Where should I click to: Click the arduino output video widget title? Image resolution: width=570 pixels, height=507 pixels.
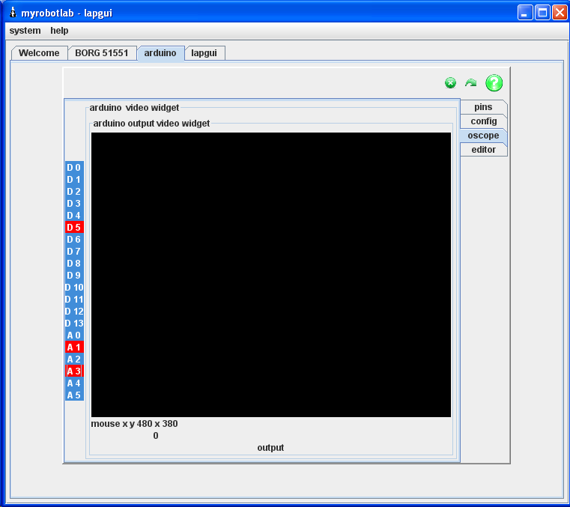[151, 124]
